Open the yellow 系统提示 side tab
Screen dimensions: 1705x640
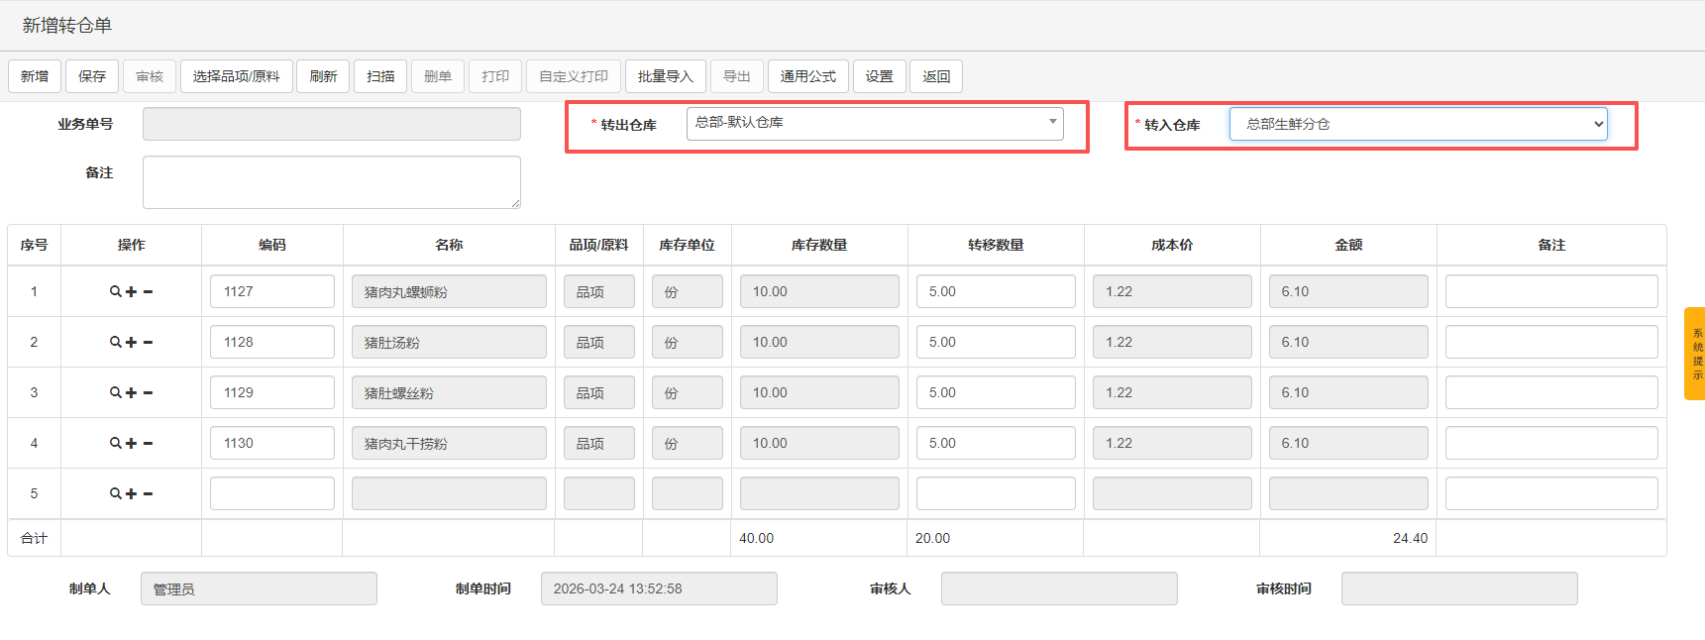click(x=1695, y=354)
